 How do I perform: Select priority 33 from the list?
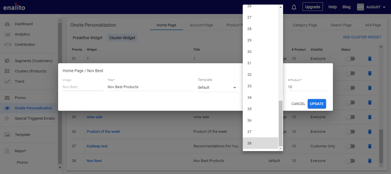coord(260,86)
